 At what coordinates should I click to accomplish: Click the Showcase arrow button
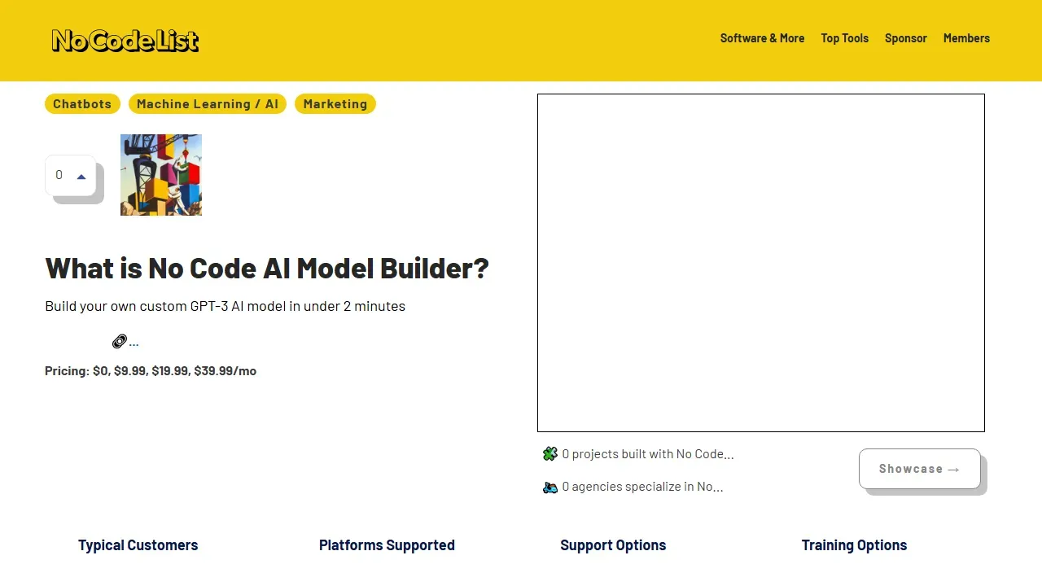(x=920, y=469)
